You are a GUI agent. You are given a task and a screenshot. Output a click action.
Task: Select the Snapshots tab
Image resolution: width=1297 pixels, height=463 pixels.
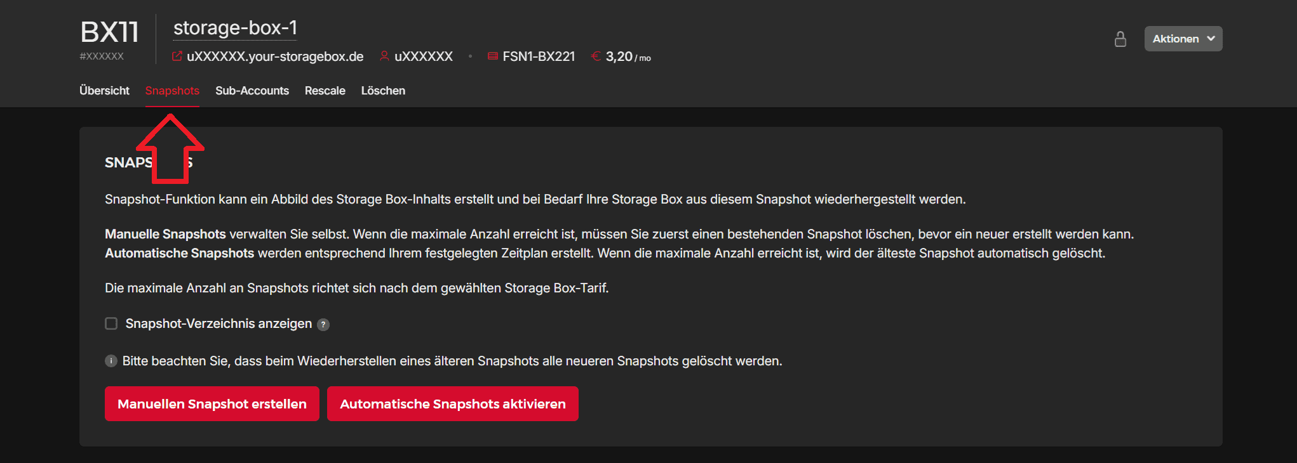(x=172, y=91)
